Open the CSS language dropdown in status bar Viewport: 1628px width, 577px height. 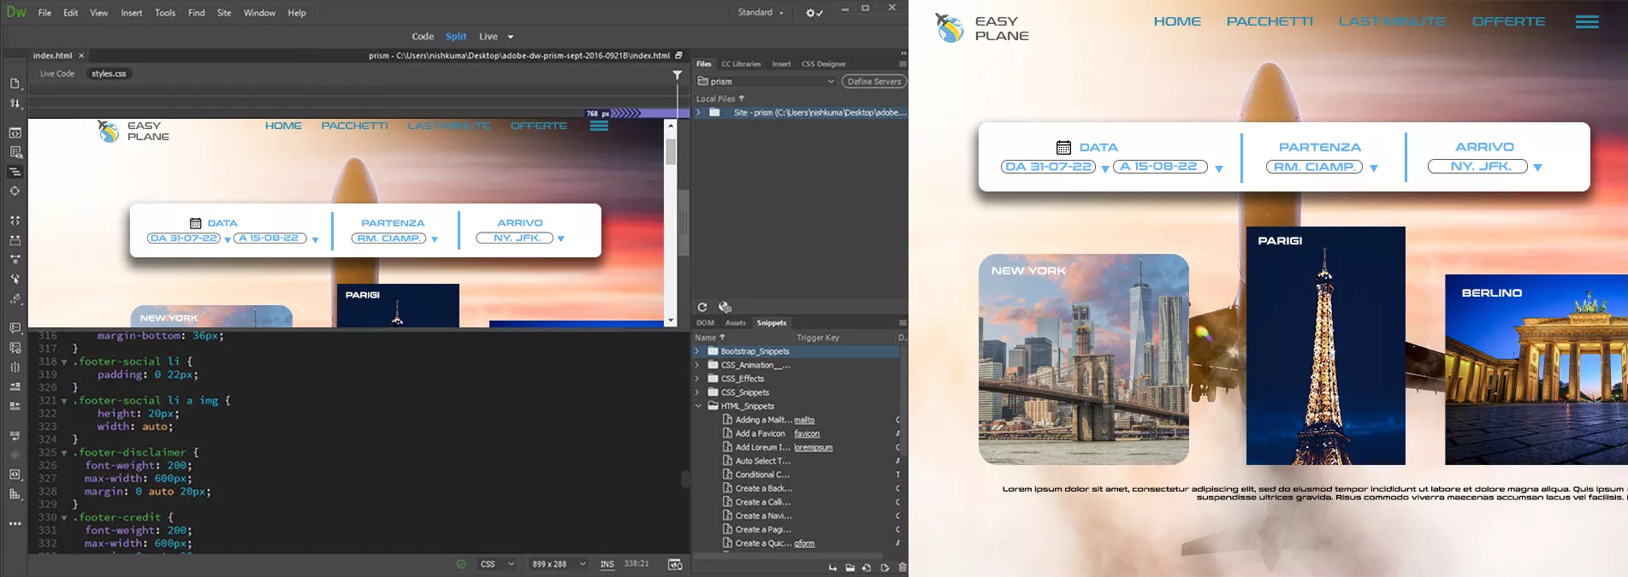click(x=498, y=564)
